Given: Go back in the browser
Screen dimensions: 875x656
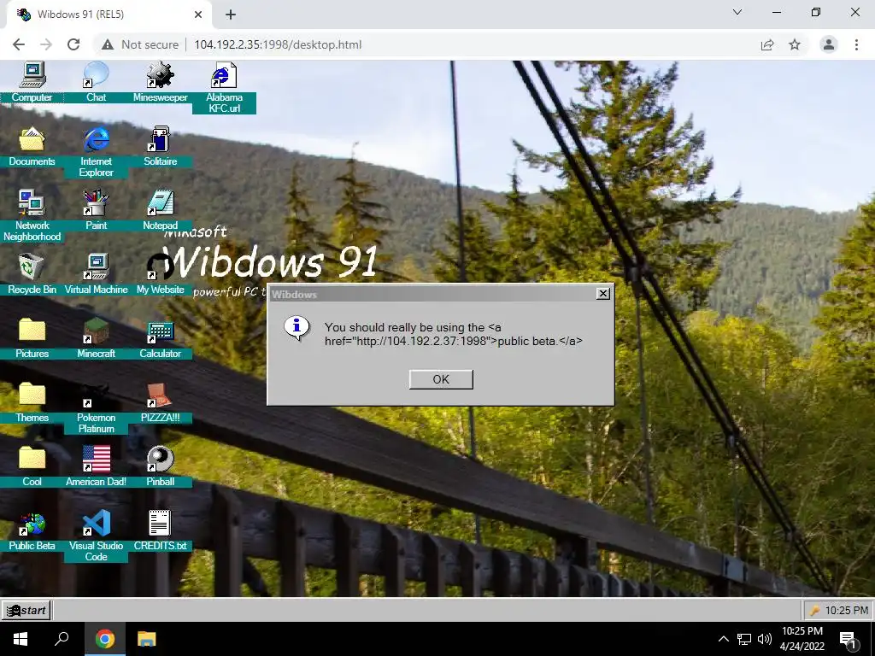Looking at the screenshot, I should tap(19, 44).
